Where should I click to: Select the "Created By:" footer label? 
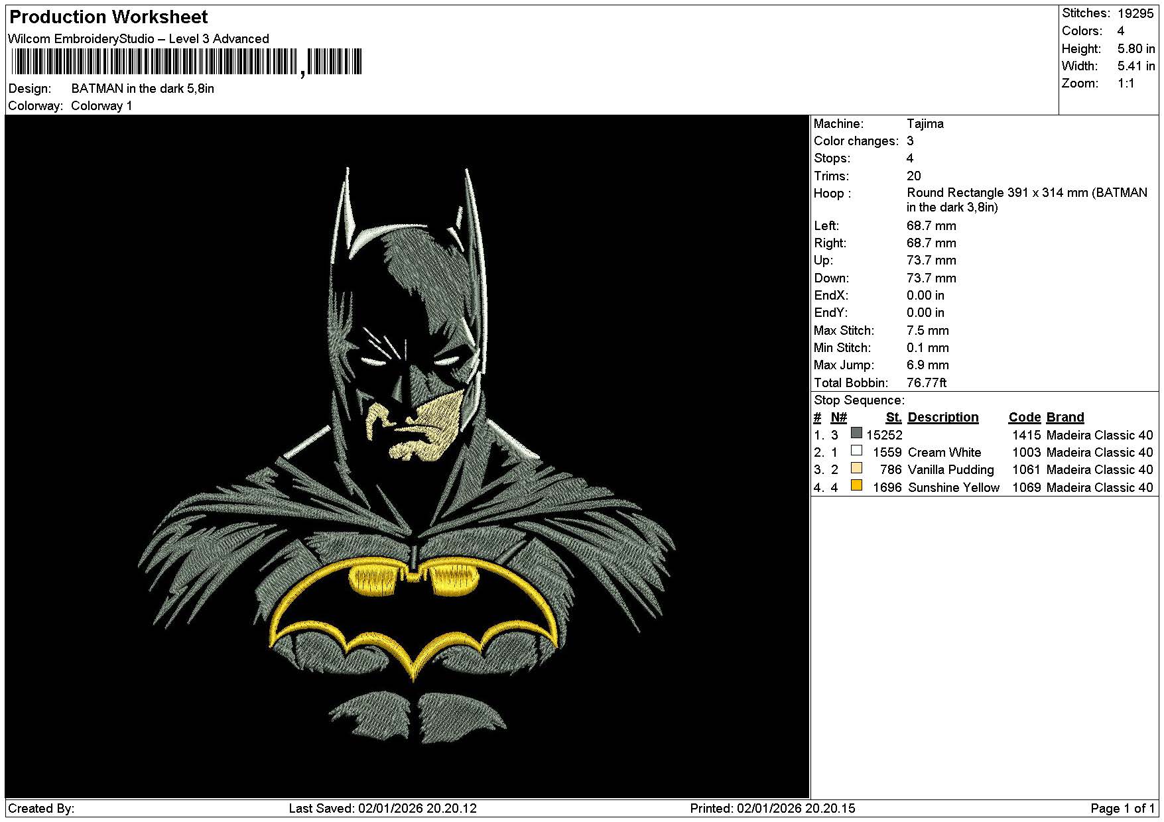click(41, 809)
